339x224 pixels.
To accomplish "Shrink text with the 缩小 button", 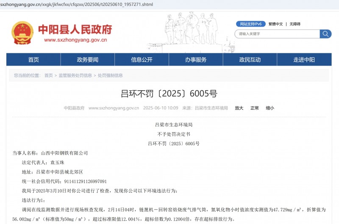I will tap(270, 108).
